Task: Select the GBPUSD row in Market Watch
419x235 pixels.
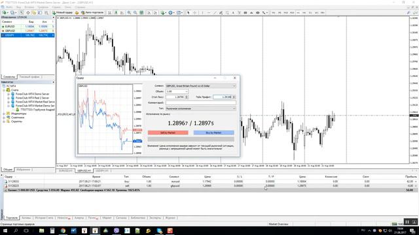Action: 27,31
